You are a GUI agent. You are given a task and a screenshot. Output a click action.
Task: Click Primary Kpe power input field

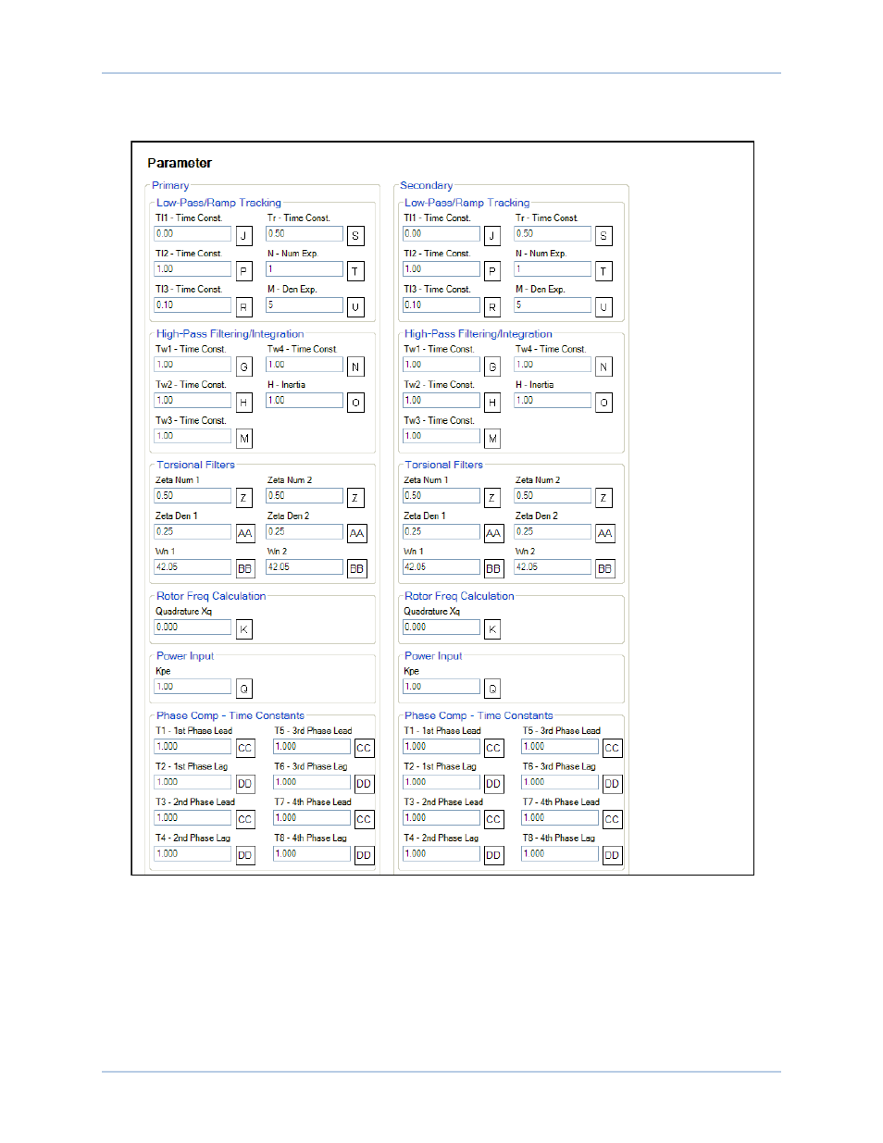[x=193, y=687]
